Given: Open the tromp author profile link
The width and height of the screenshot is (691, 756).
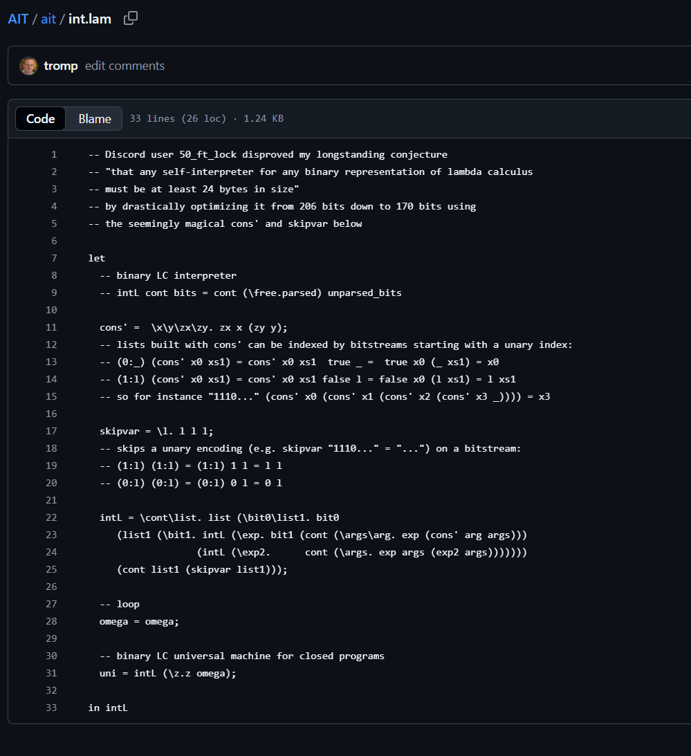Looking at the screenshot, I should (61, 66).
